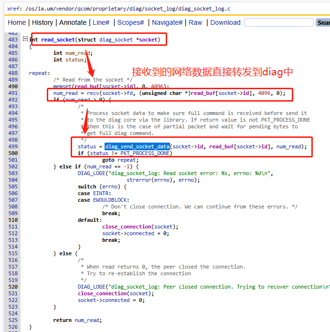Click num_read in return statement line 525
This screenshot has height=332, width=330.
[87, 320]
